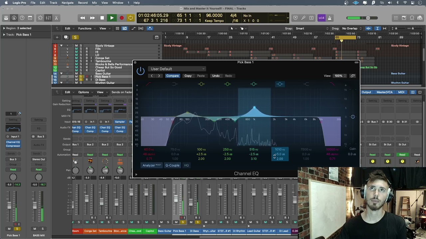Open the Drag No Overlap dropdown
The height and width of the screenshot is (239, 426).
tap(351, 29)
